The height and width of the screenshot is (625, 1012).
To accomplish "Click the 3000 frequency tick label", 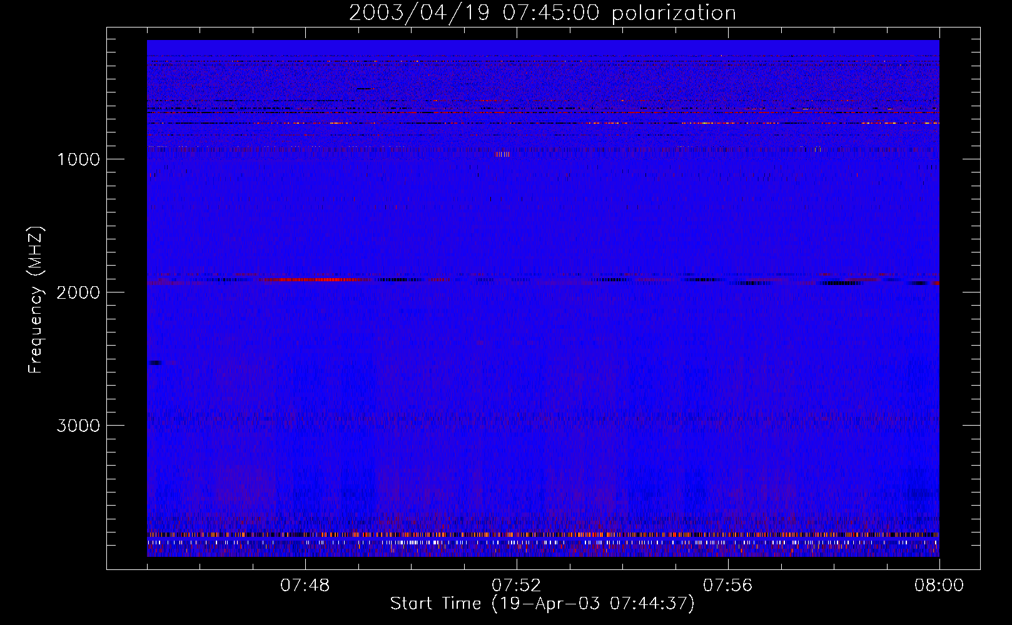I will tap(78, 426).
